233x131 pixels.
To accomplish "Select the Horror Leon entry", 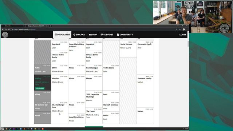I will pos(111,118).
